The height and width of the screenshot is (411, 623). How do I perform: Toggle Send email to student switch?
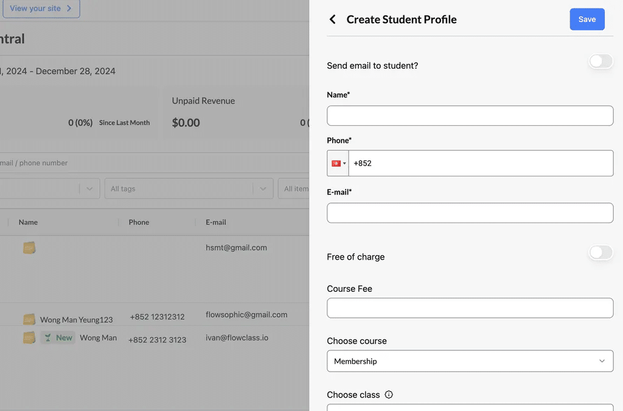click(x=600, y=61)
